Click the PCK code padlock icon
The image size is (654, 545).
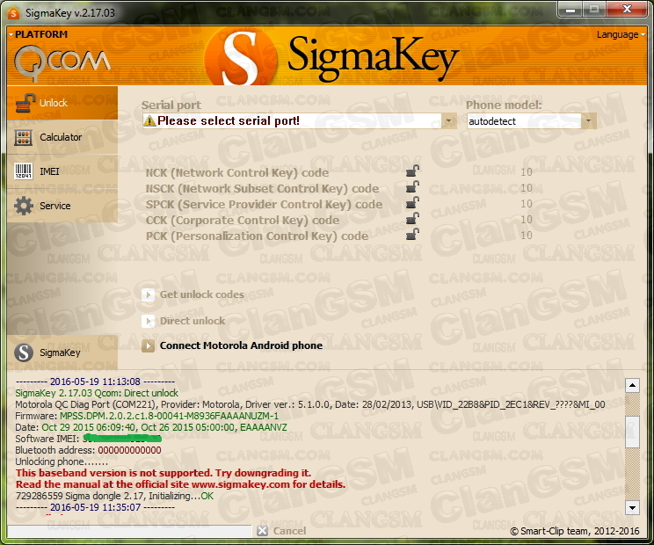(413, 235)
